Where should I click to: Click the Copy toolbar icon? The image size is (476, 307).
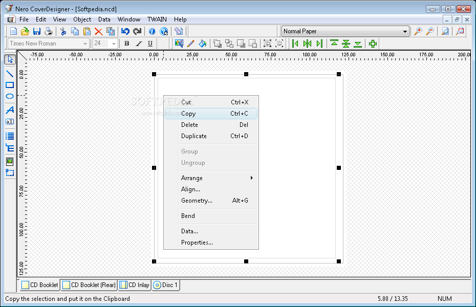75,31
